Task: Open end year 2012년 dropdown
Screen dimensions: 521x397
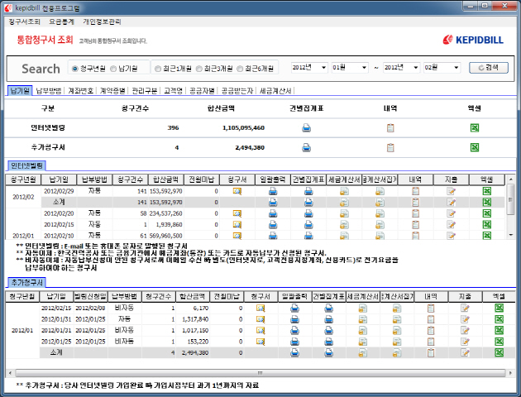Action: click(x=401, y=68)
